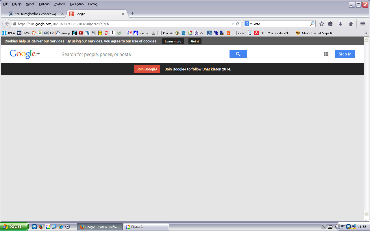The height and width of the screenshot is (231, 370).
Task: Select Google - Mozilla Firefox taskbar button
Action: pos(100,227)
